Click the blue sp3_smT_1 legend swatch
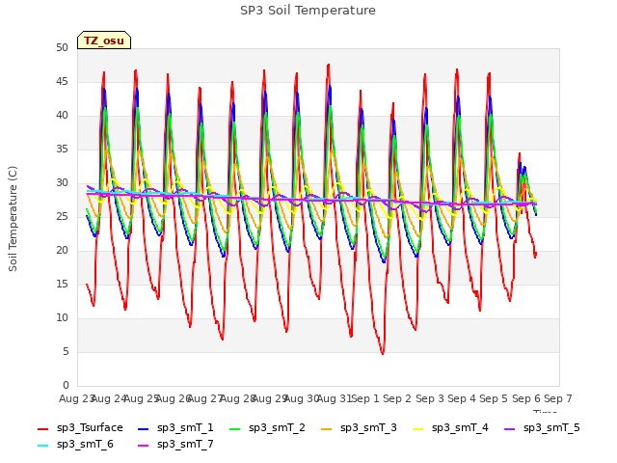This screenshot has width=617, height=463. (x=144, y=428)
